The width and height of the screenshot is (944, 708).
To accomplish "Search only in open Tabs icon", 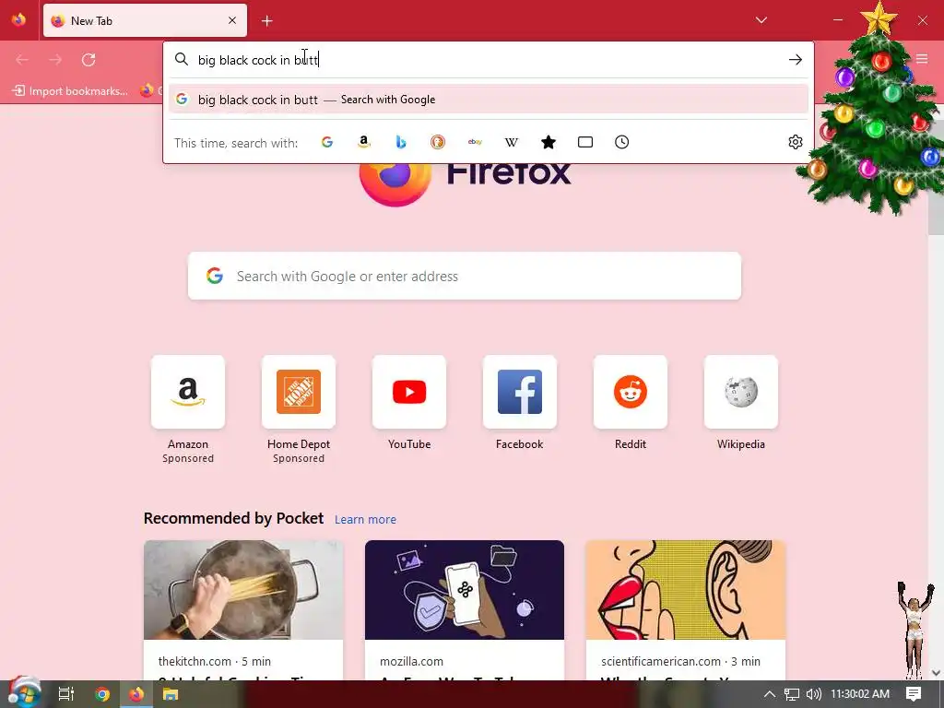I will click(585, 142).
